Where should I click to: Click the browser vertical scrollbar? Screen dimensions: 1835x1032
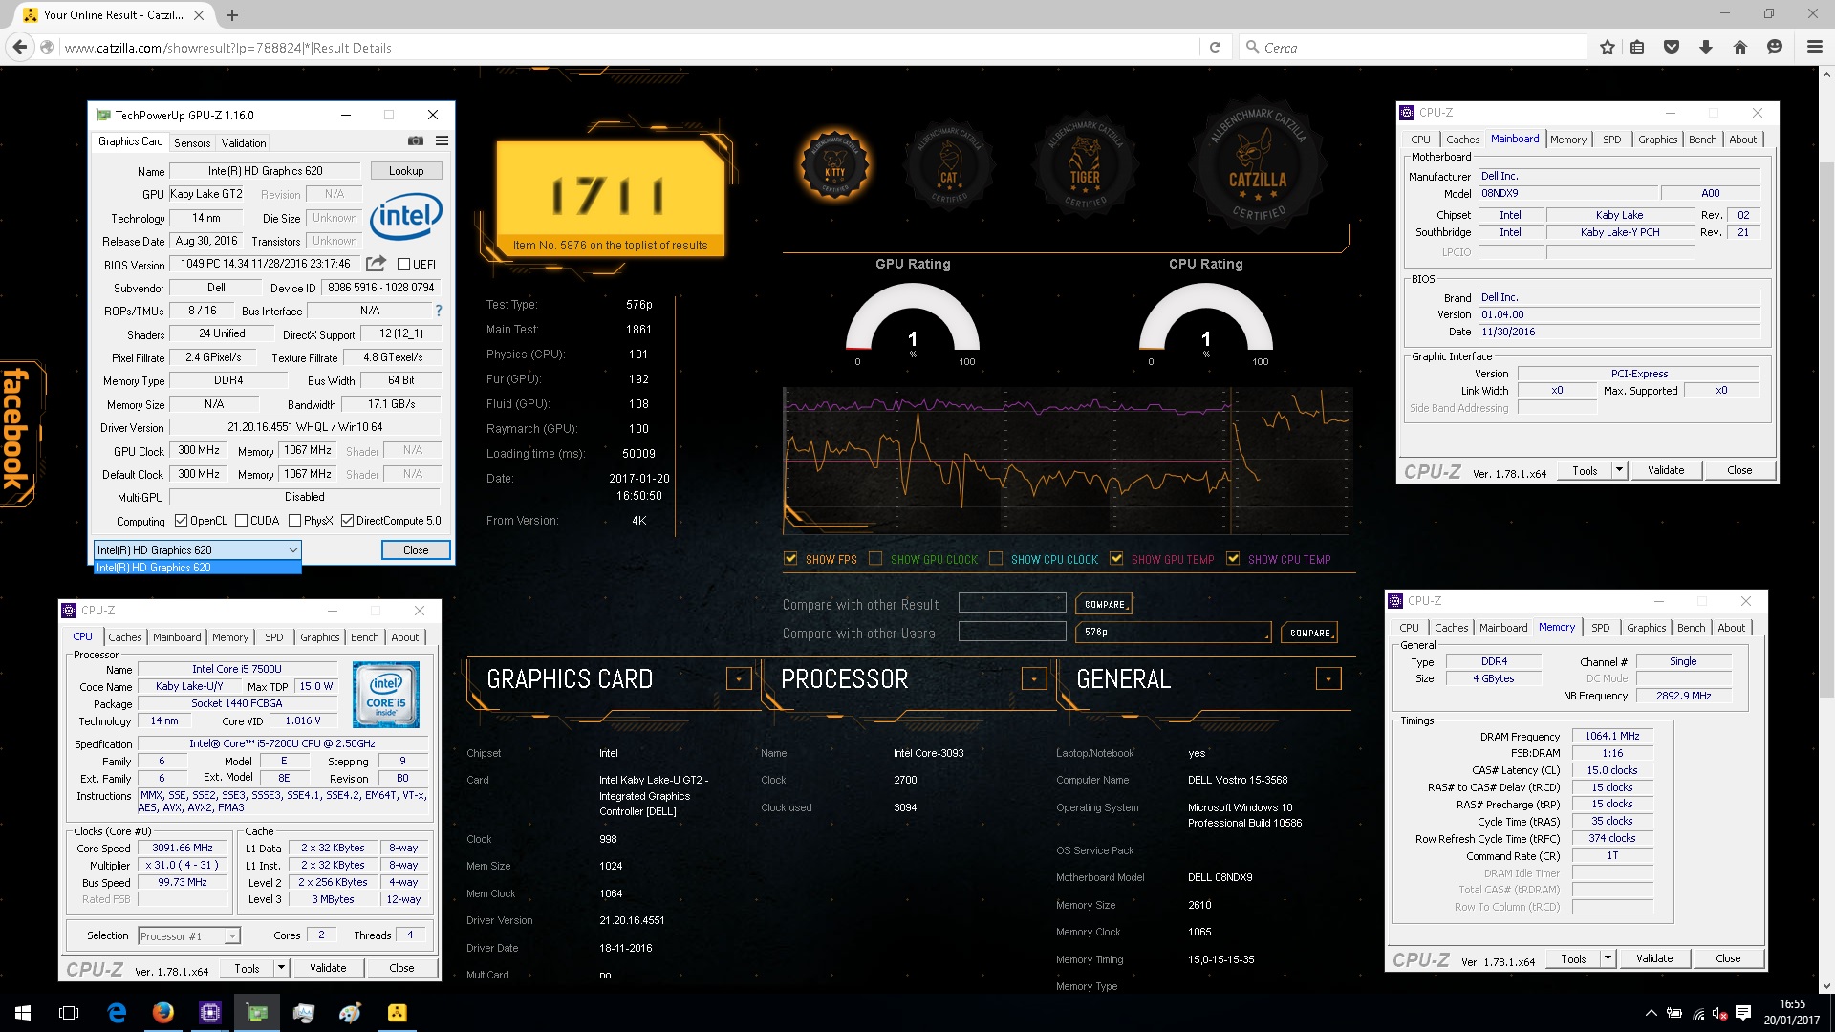[x=1826, y=430]
